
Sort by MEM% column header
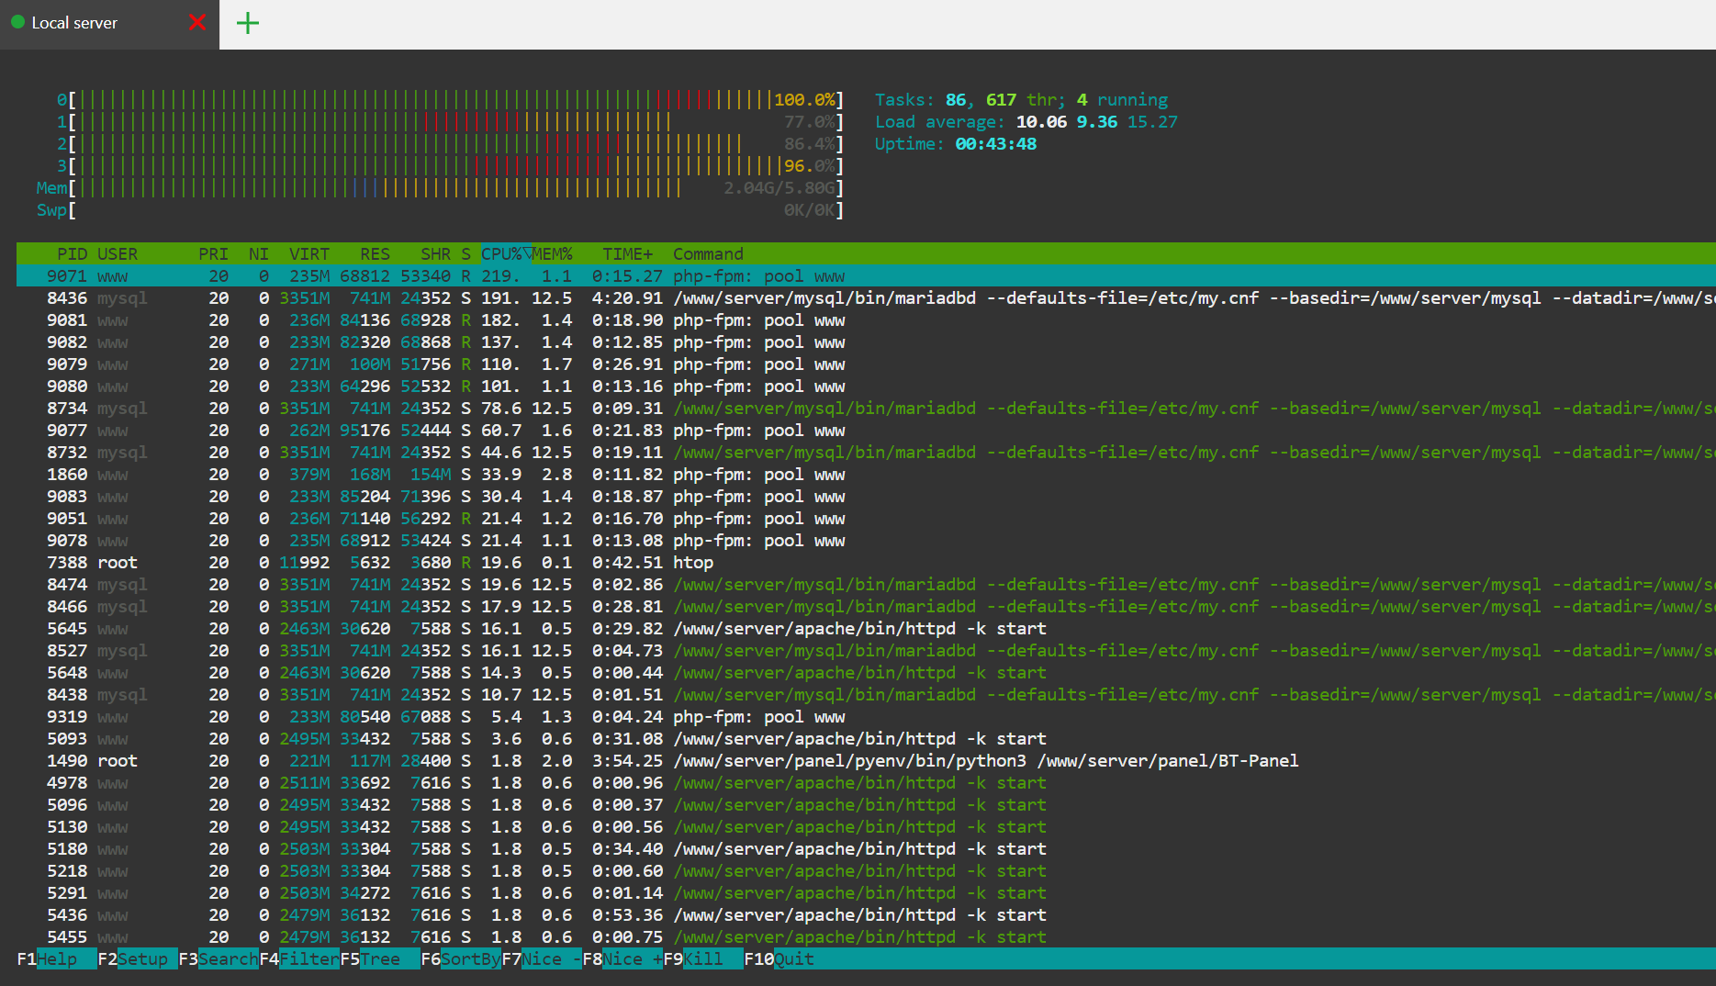(553, 254)
